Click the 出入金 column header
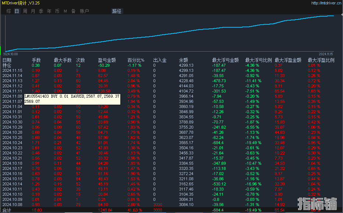343x213 pixels. point(160,60)
